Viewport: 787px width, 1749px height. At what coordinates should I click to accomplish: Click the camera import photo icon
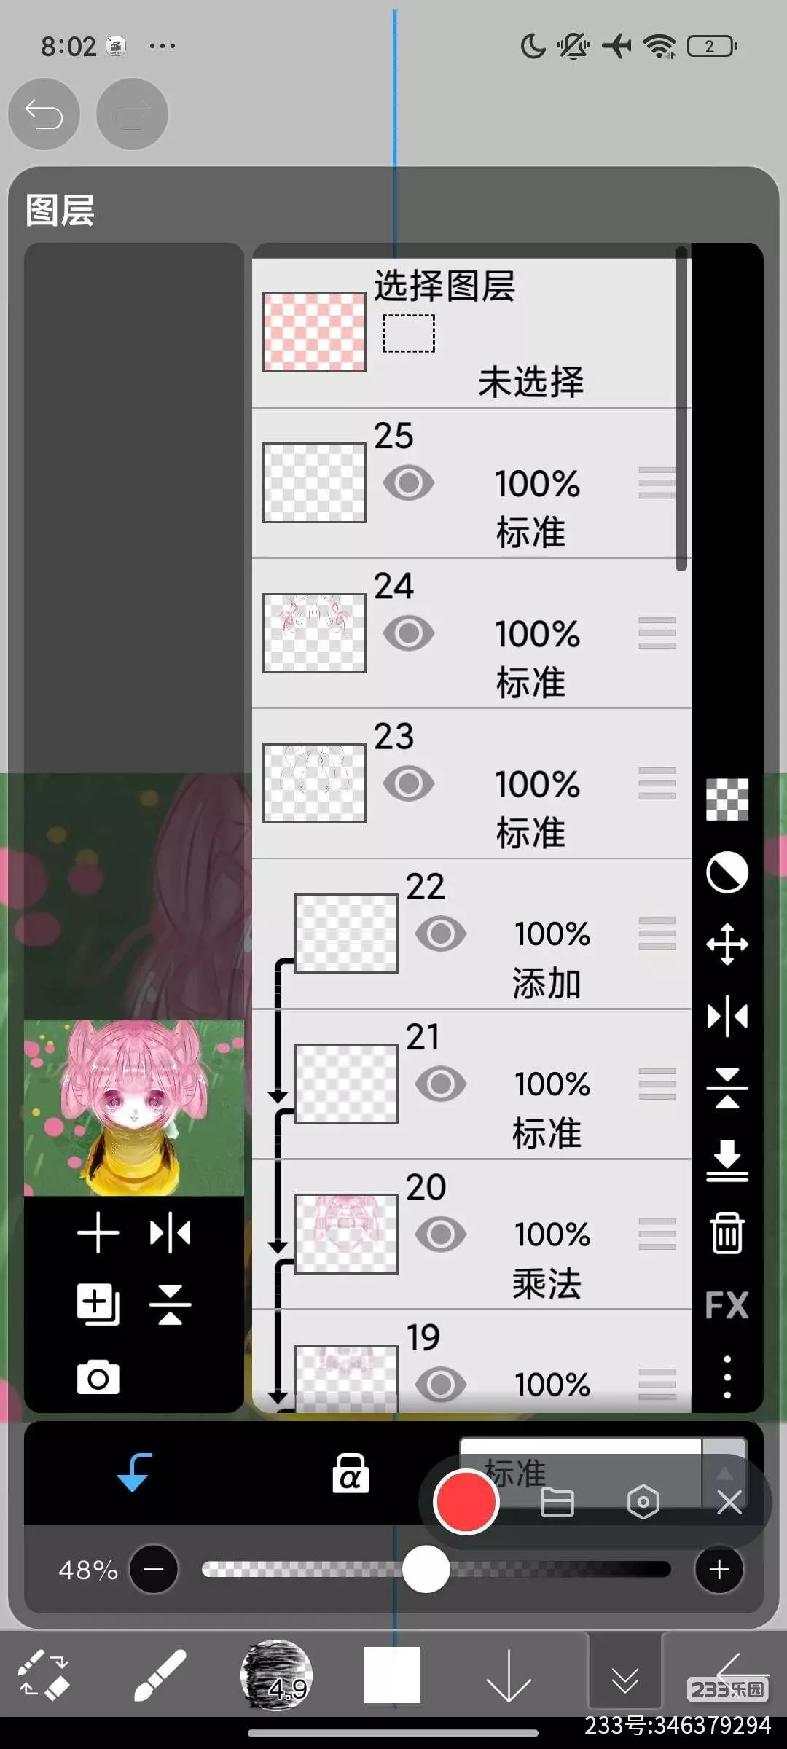(x=98, y=1377)
